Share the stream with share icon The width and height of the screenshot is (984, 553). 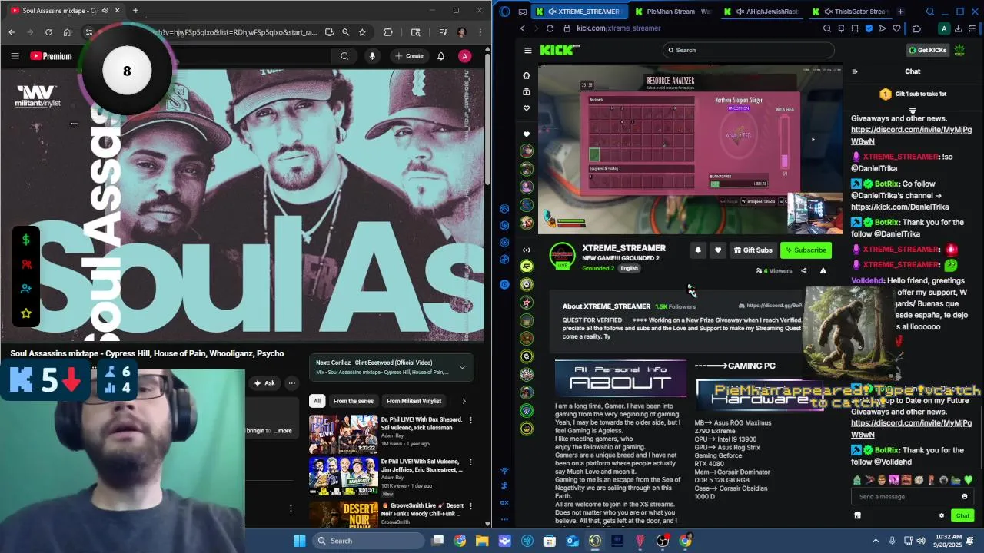pos(804,270)
